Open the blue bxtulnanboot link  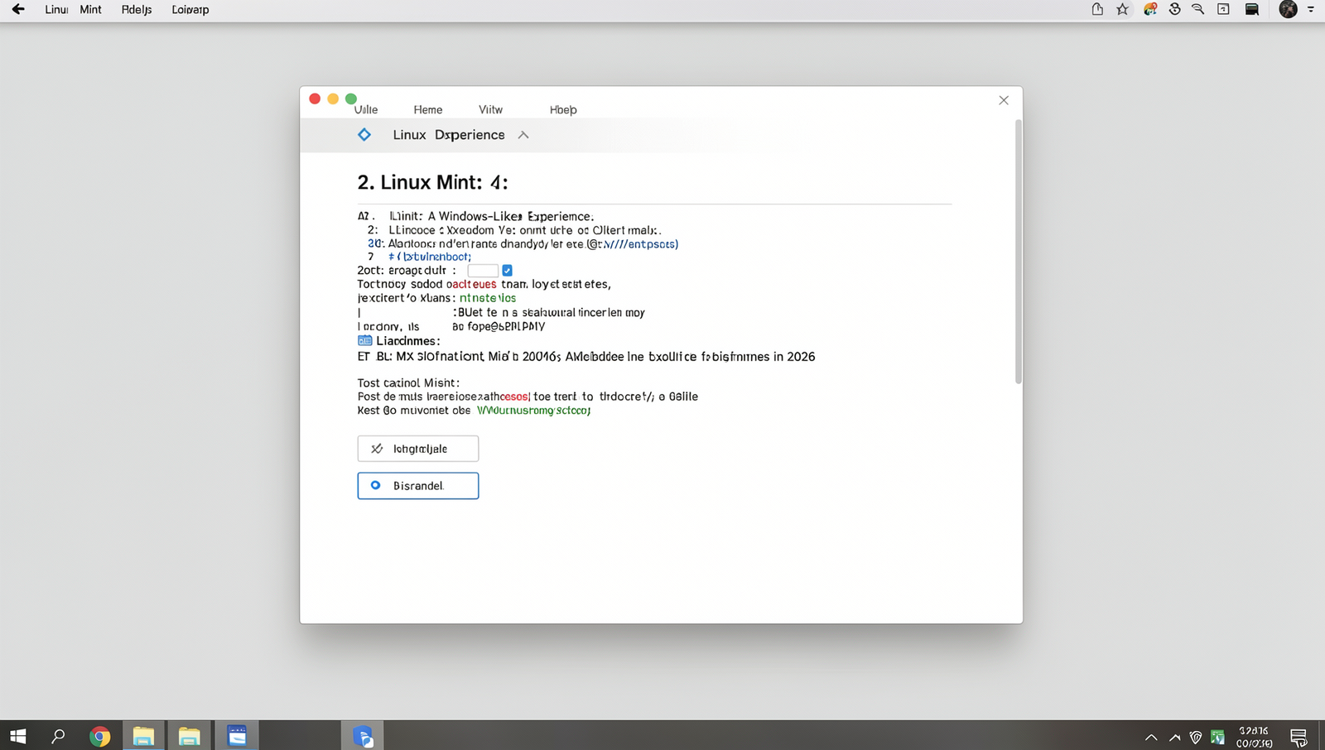(430, 257)
